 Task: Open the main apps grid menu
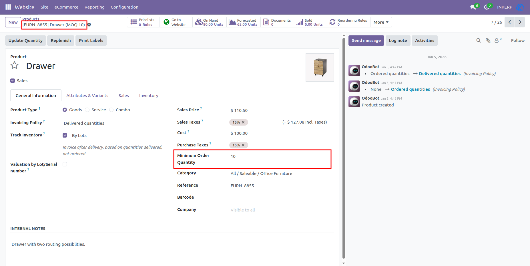[x=8, y=7]
